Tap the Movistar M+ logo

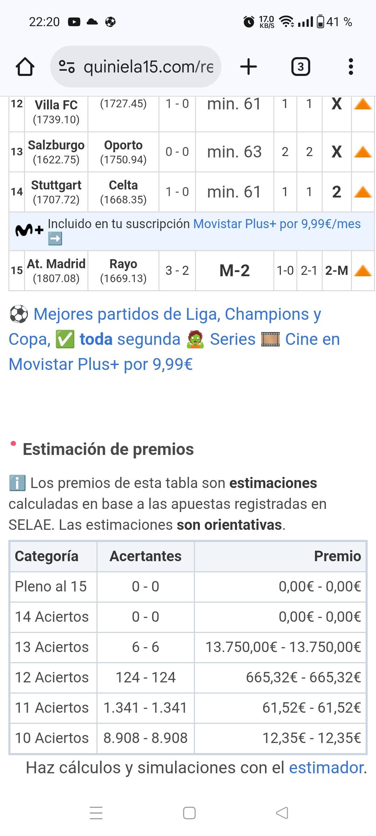click(29, 231)
